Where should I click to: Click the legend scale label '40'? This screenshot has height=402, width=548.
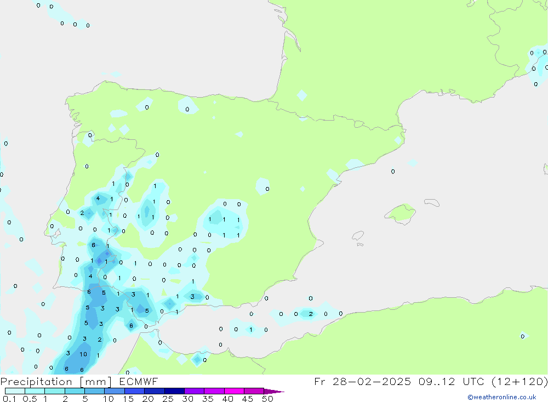pyautogui.click(x=227, y=399)
